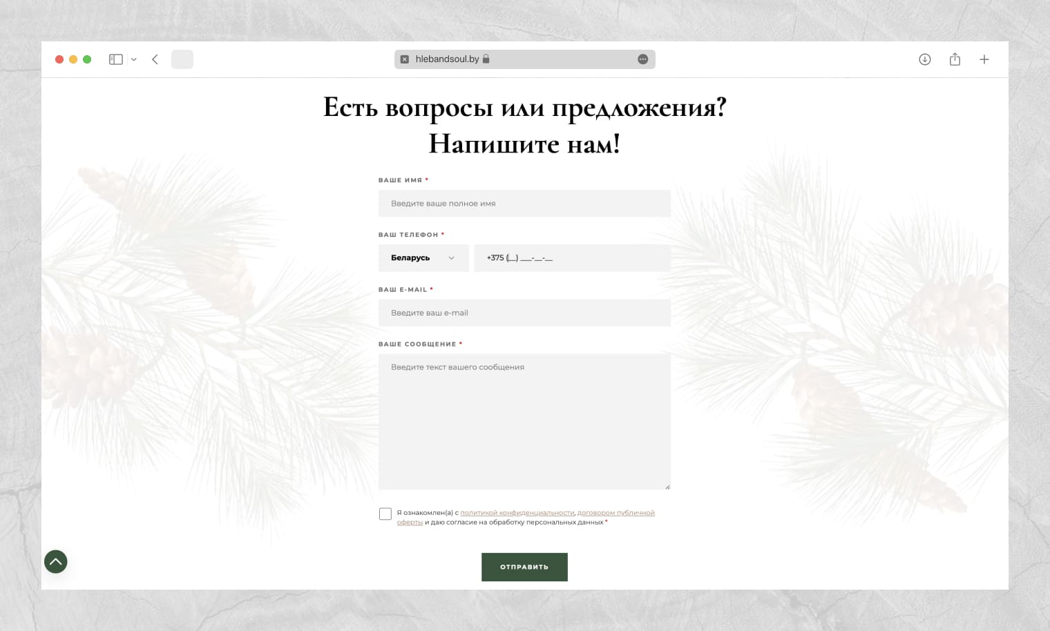Click the blank gray toolbar button
This screenshot has height=631, width=1050.
[x=182, y=59]
